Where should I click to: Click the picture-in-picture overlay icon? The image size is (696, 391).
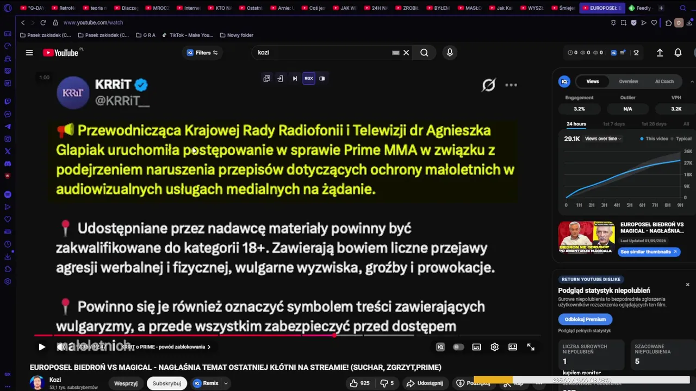pos(322,78)
